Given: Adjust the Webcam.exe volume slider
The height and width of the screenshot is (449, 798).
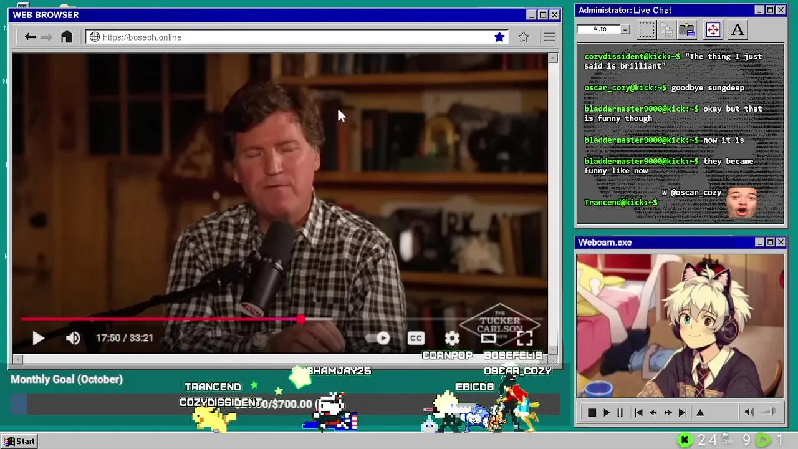Looking at the screenshot, I should pyautogui.click(x=768, y=412).
